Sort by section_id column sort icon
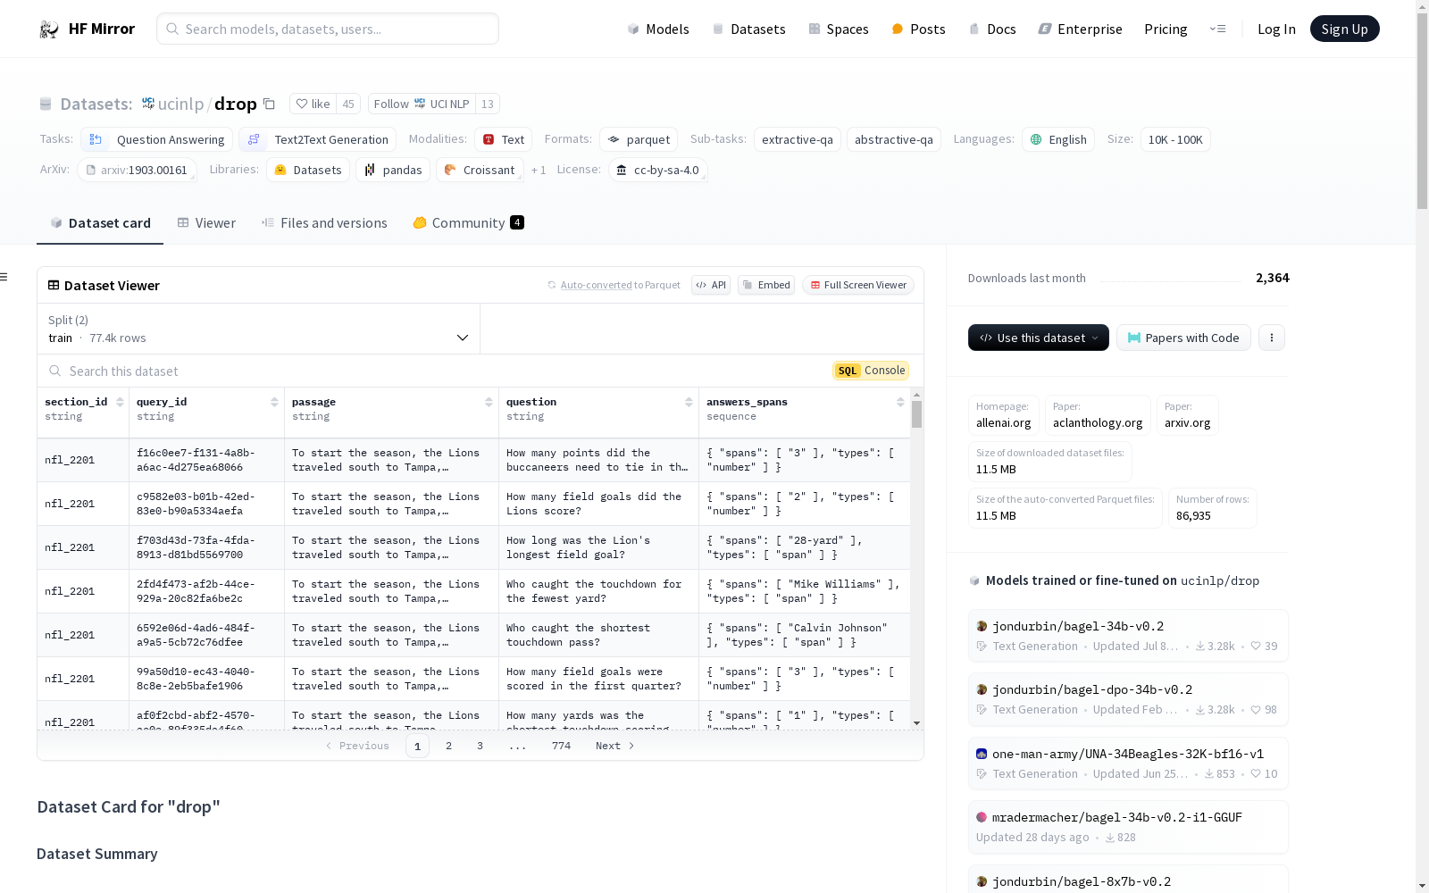 click(121, 402)
